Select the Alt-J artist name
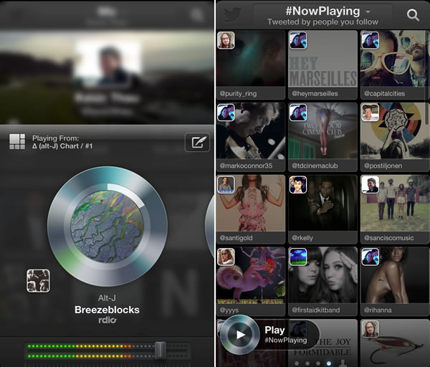This screenshot has width=430, height=367. coord(107,298)
